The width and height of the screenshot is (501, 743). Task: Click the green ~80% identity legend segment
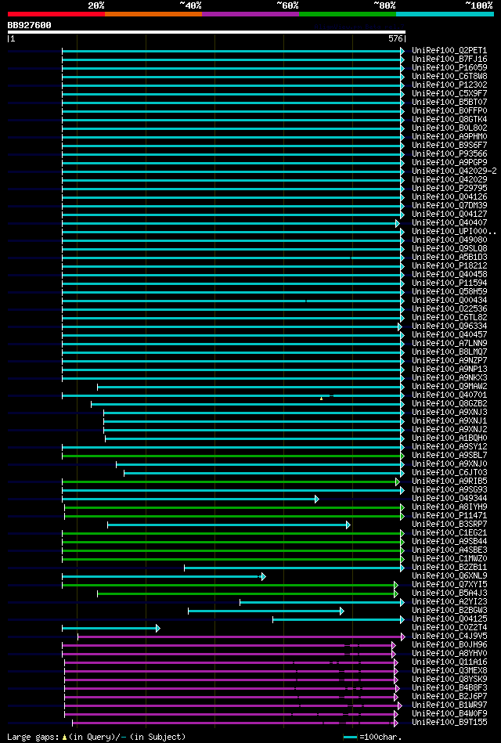coord(348,14)
